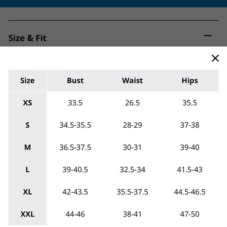The height and width of the screenshot is (227, 227).
Task: Click the XXL hips value 47-50
Action: tap(190, 214)
